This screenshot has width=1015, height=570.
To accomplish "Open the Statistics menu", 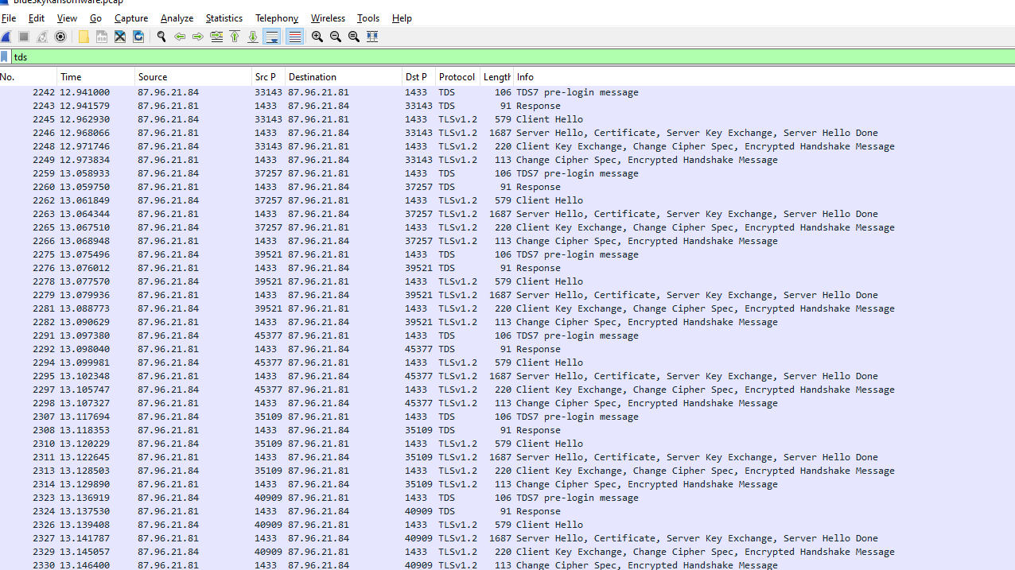I will [224, 17].
